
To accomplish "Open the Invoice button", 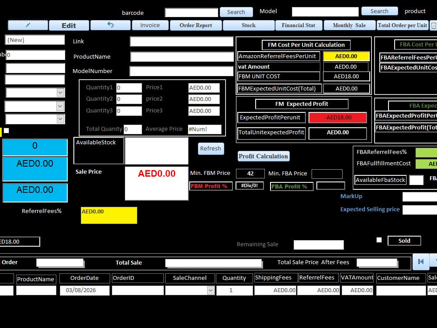I will pyautogui.click(x=150, y=25).
